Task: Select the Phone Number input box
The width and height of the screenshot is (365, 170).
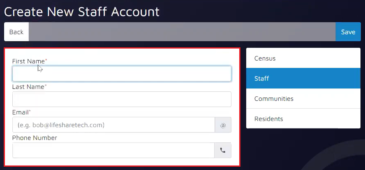Action: pos(113,150)
